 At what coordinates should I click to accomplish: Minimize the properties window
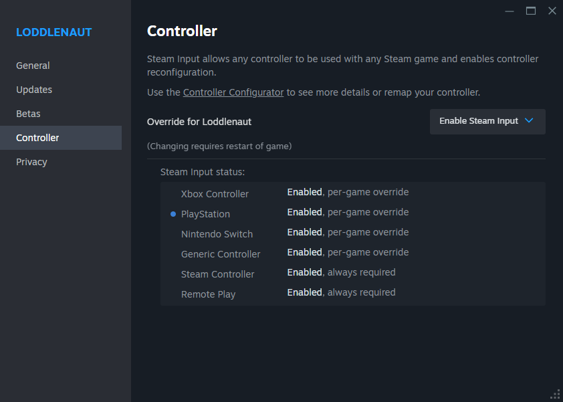point(510,11)
